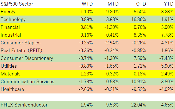Select the Financial row label
Image resolution: width=175 pixels, height=109 pixels.
10,27
